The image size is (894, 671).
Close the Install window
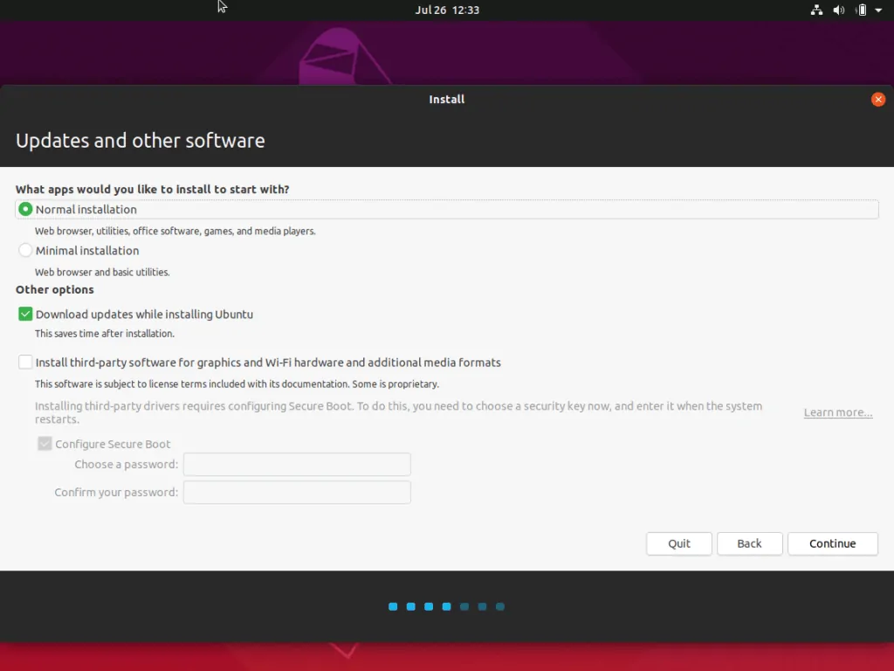878,100
